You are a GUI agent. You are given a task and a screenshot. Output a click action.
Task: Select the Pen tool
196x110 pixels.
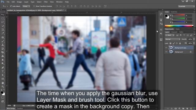tap(3, 68)
